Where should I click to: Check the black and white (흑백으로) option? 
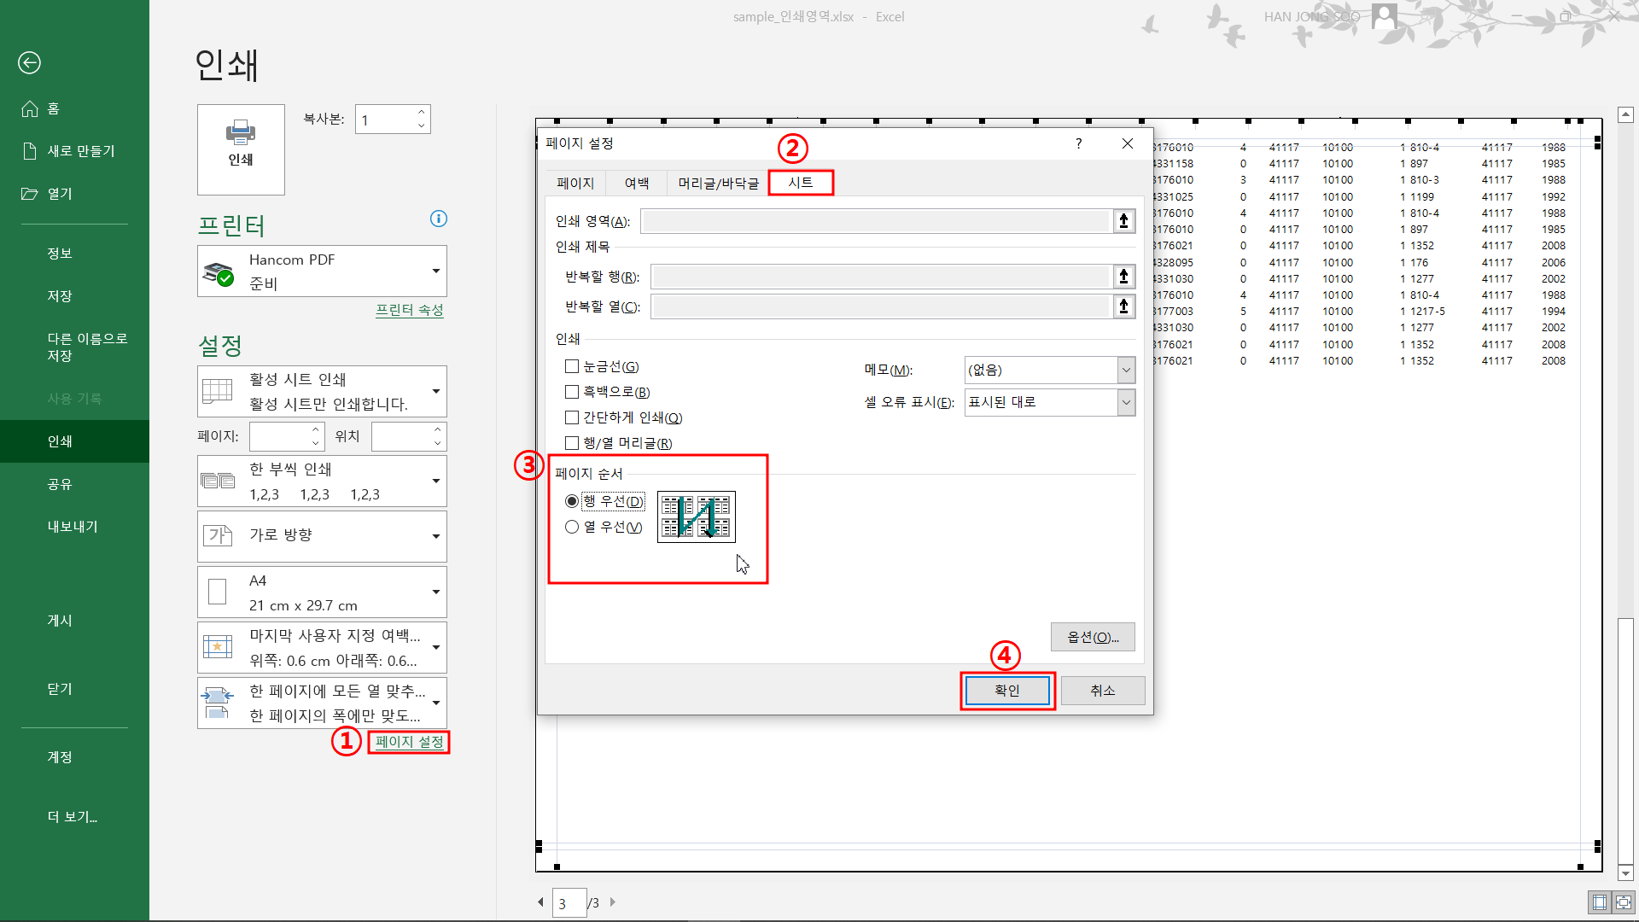pyautogui.click(x=572, y=392)
